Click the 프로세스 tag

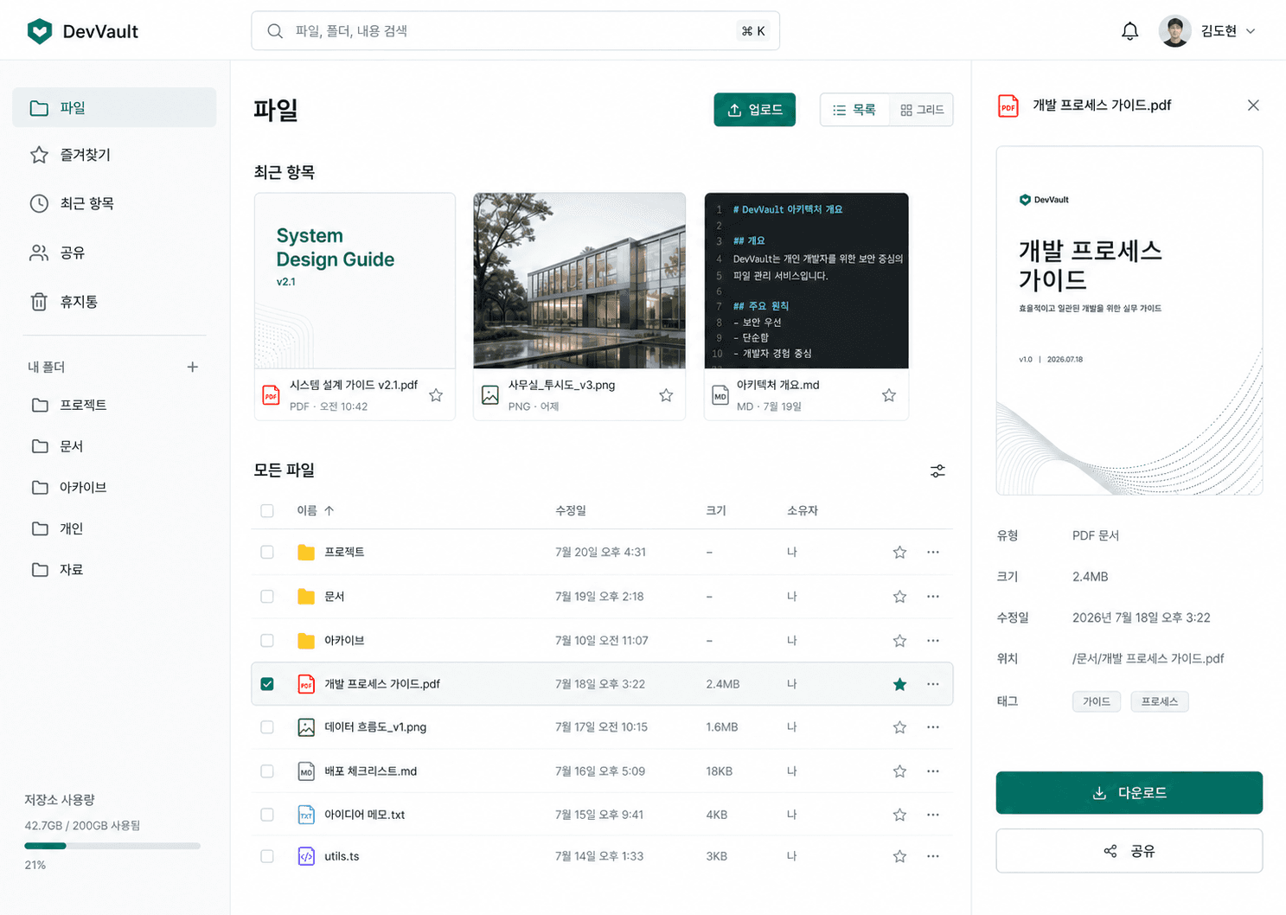point(1160,701)
